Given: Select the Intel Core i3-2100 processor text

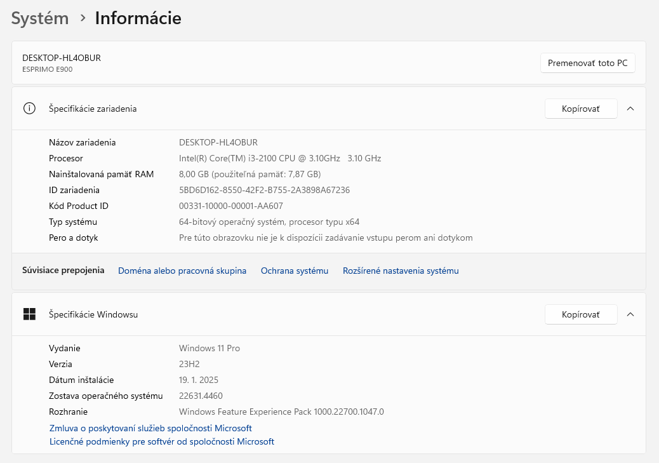Looking at the screenshot, I should 280,158.
